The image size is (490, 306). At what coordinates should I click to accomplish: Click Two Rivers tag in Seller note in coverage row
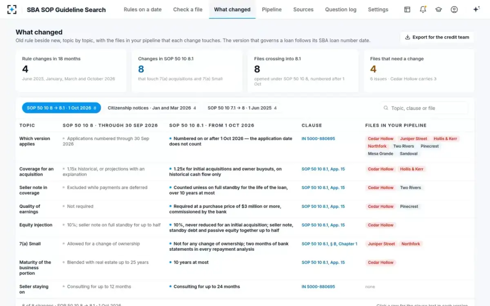410,188
